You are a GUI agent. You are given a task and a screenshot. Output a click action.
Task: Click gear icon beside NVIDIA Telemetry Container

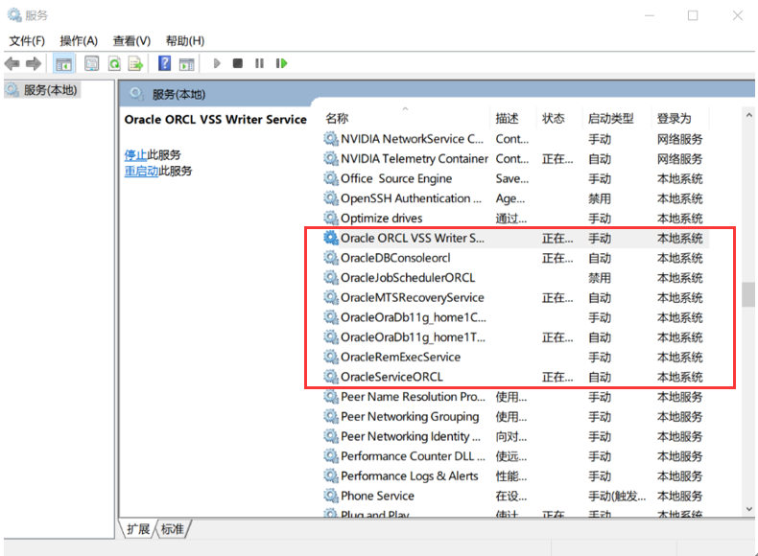click(x=331, y=158)
